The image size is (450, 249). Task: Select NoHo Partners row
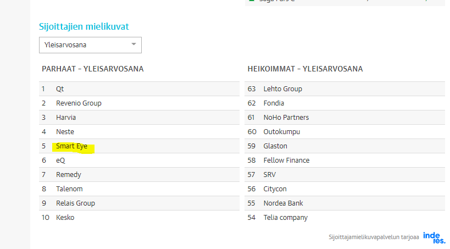pyautogui.click(x=345, y=118)
